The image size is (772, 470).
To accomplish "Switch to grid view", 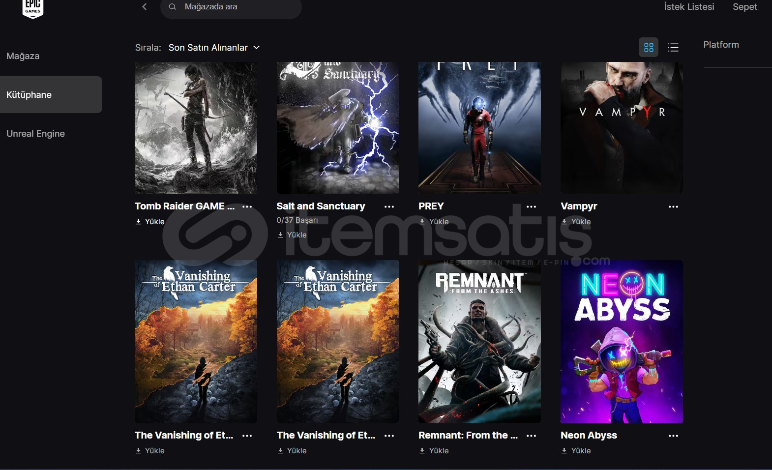I will 649,47.
